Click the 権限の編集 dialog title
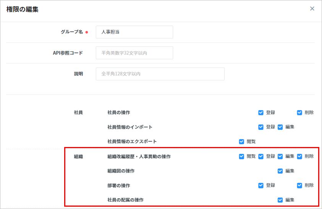The height and width of the screenshot is (209, 322). point(22,9)
